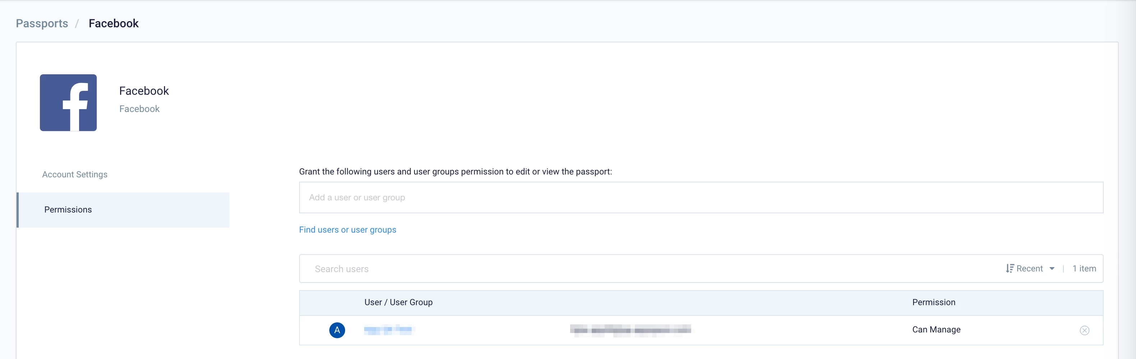
Task: Click the 'Can Manage' permission value
Action: click(x=936, y=330)
